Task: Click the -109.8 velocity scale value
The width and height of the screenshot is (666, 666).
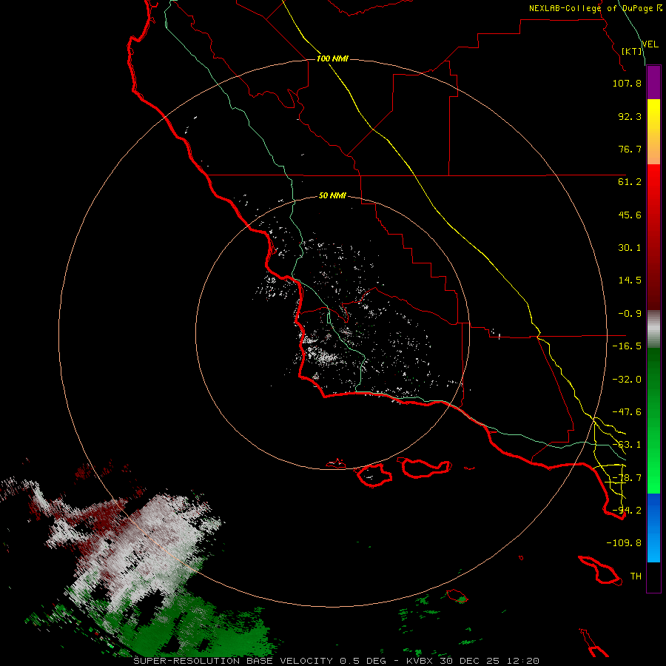Action: 624,543
